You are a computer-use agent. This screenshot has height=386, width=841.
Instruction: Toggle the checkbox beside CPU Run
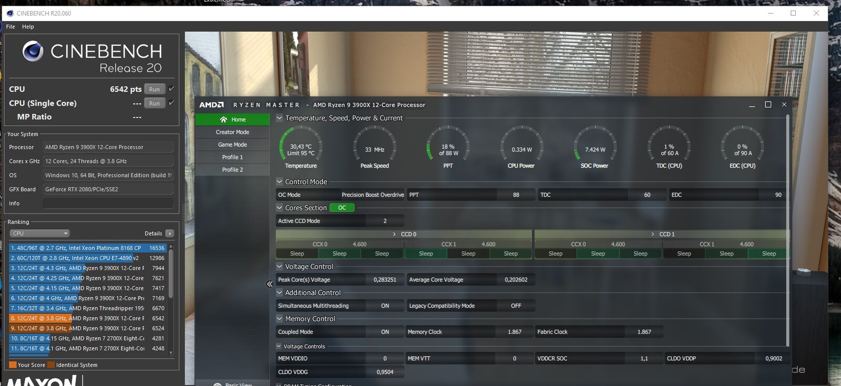tap(171, 89)
